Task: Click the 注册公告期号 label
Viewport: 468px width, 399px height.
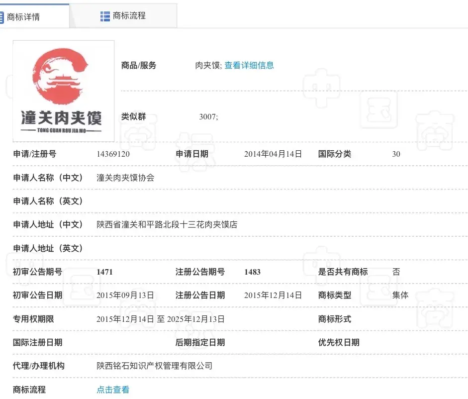Action: (x=200, y=272)
